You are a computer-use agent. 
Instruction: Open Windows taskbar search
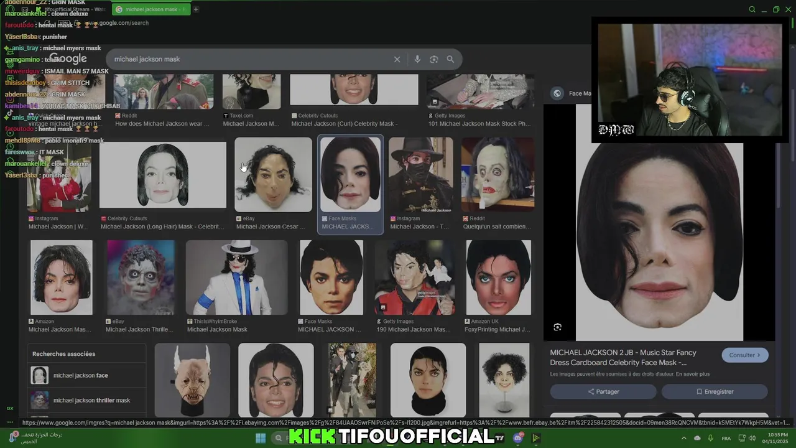(279, 438)
